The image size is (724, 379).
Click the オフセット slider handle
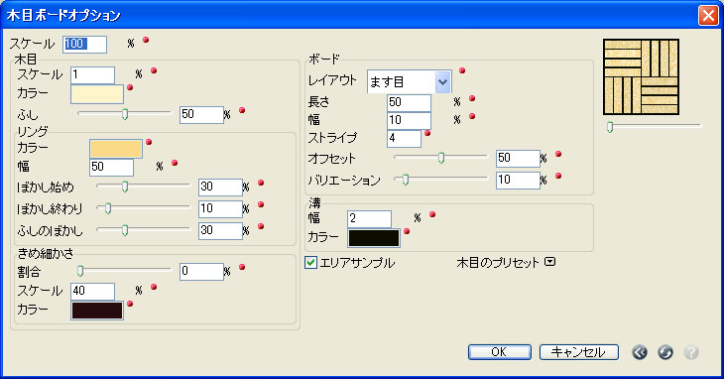(441, 158)
